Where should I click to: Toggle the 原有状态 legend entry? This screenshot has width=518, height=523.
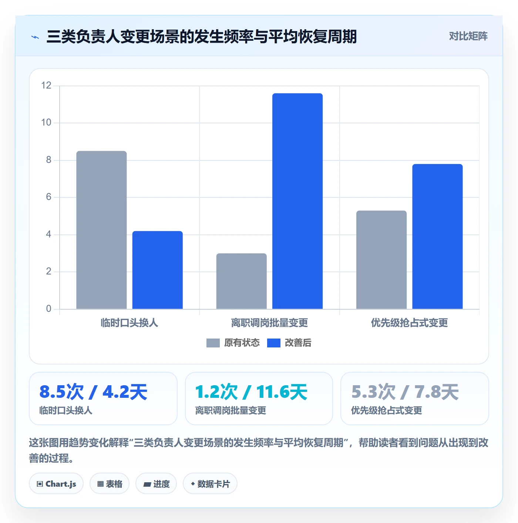233,343
